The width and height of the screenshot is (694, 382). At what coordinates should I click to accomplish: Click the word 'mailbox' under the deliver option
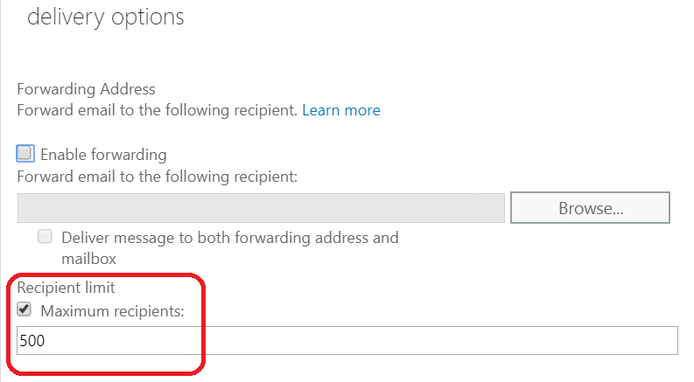click(88, 259)
